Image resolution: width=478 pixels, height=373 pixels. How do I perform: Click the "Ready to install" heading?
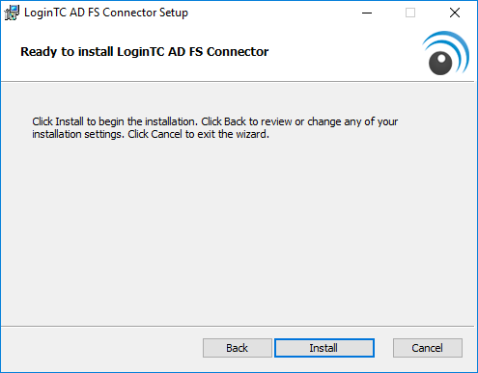coord(145,52)
